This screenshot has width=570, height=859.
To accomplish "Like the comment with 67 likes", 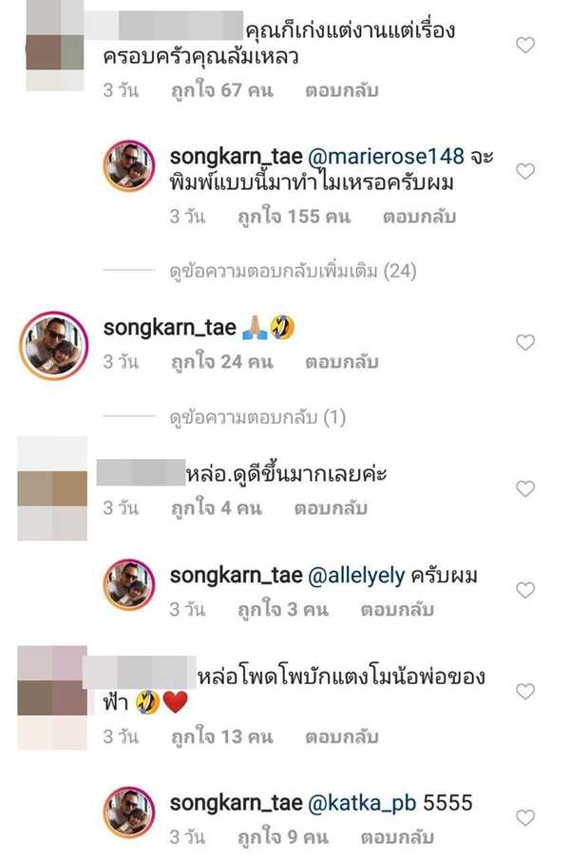I will tap(525, 45).
